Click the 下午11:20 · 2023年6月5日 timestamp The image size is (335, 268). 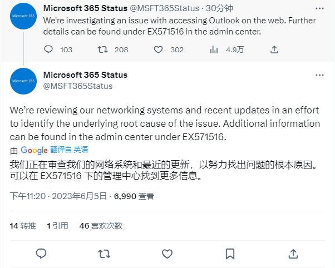(58, 196)
